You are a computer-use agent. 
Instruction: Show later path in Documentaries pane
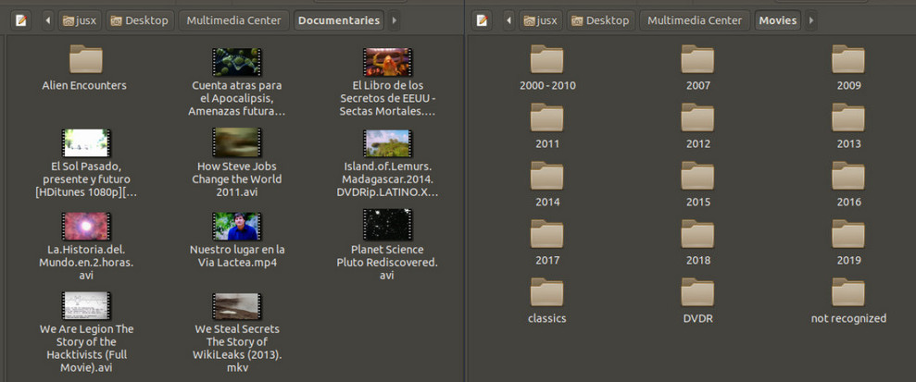pos(394,21)
